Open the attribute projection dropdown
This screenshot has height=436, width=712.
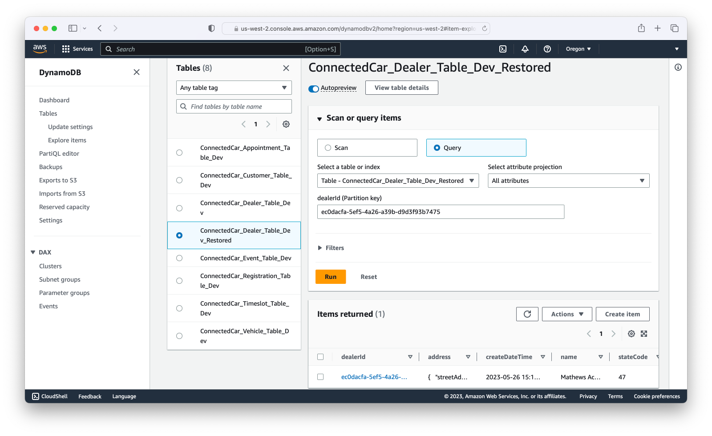coord(569,181)
